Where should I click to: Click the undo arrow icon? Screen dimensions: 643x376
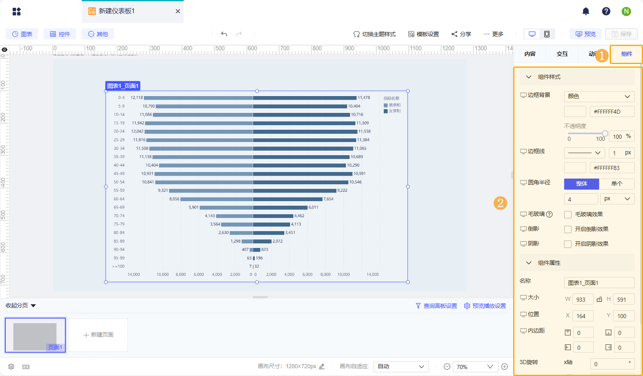coord(224,34)
